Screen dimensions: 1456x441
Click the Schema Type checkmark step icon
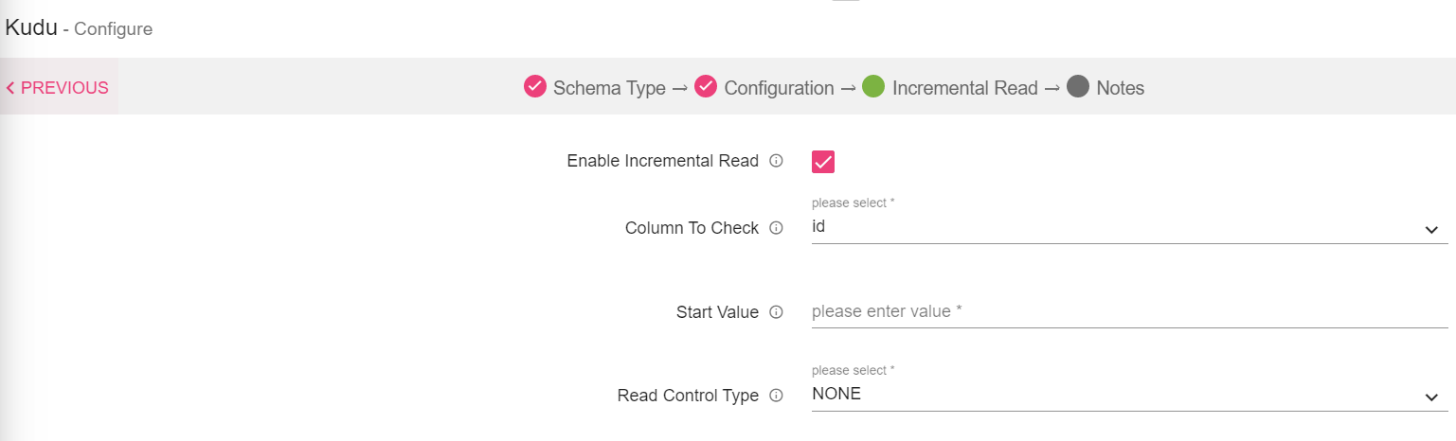(x=535, y=87)
